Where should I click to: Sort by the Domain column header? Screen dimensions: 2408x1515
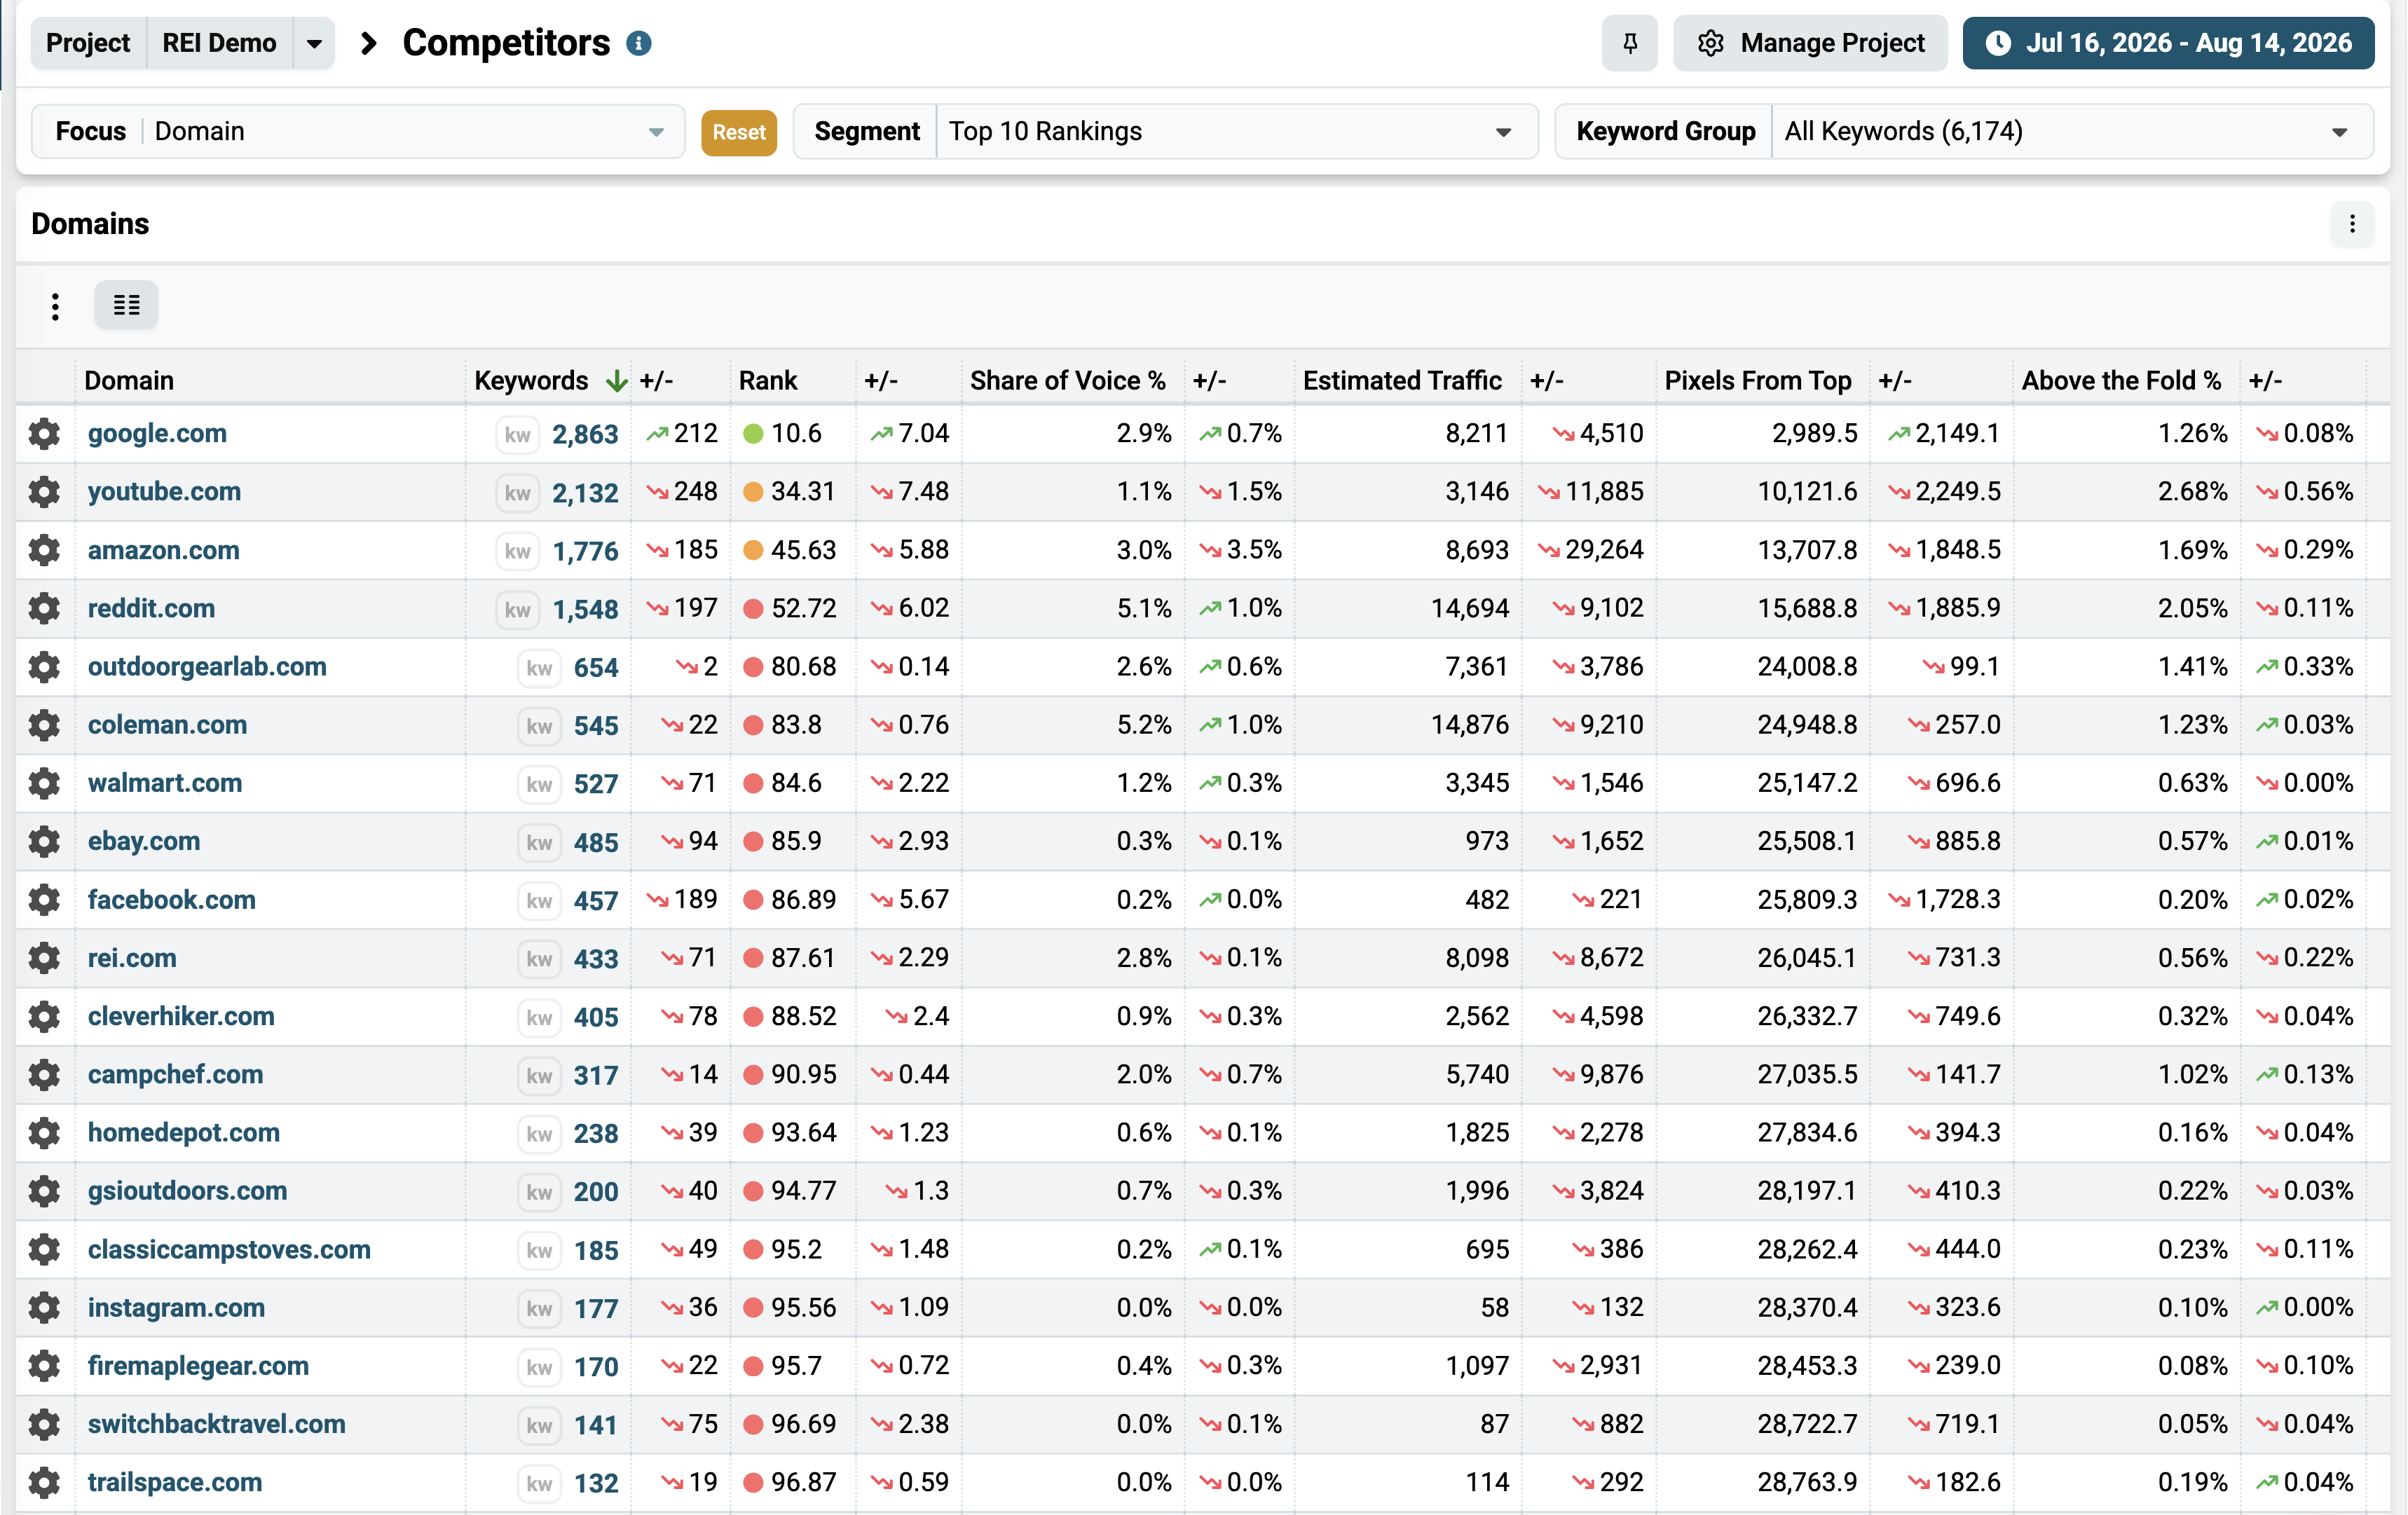click(129, 381)
